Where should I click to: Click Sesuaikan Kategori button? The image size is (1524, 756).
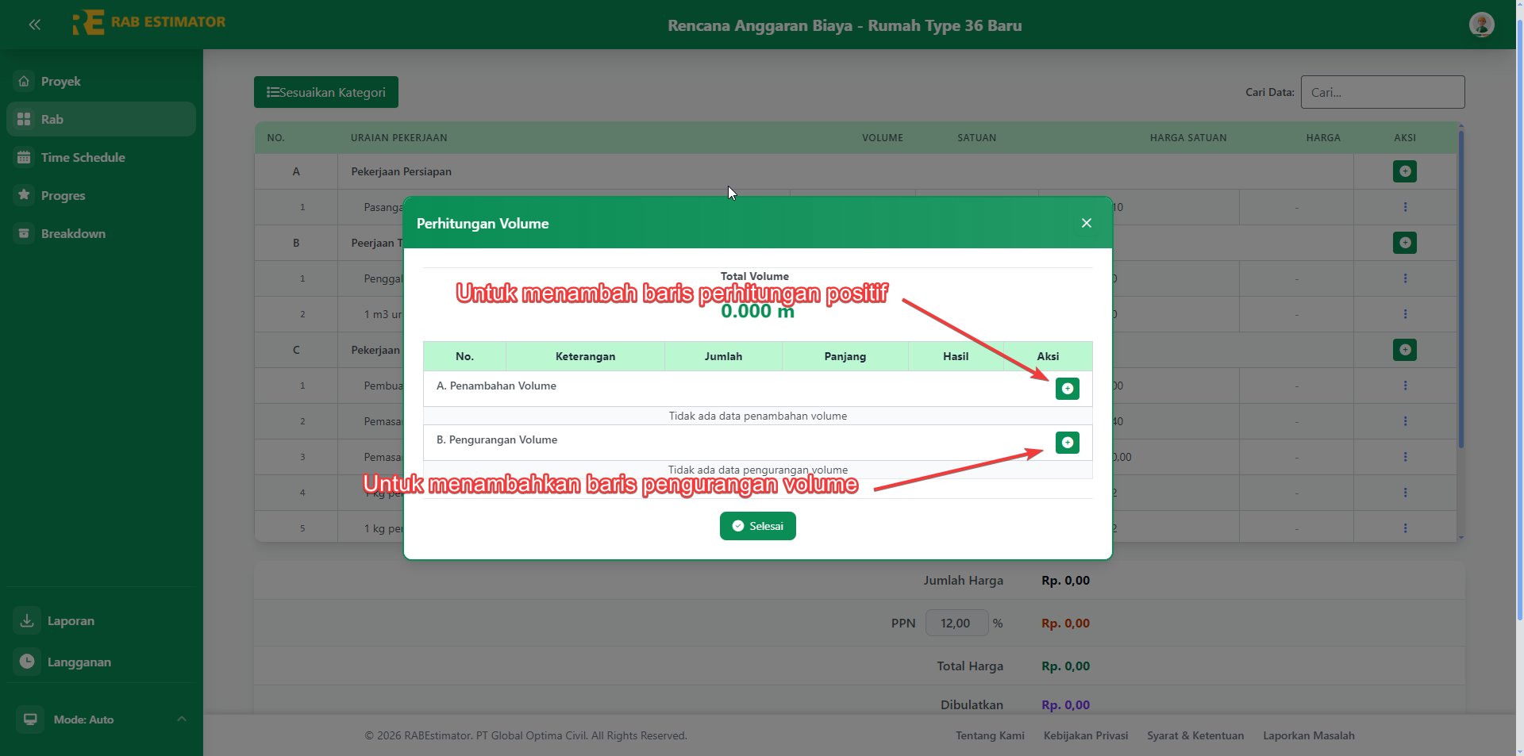click(x=326, y=92)
